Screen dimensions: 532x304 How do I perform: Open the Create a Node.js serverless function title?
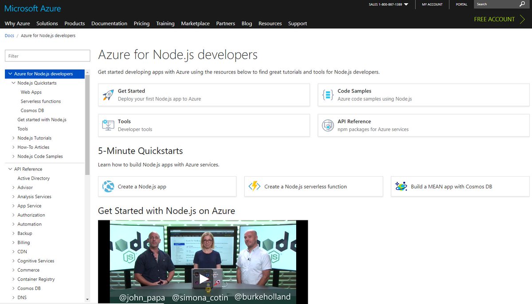305,187
